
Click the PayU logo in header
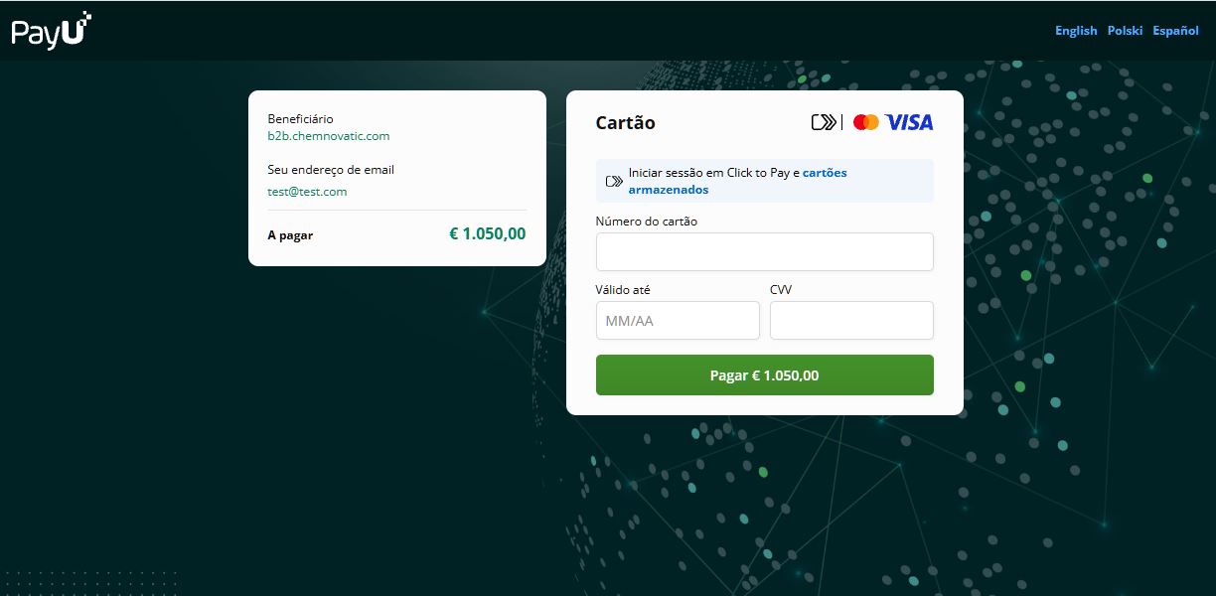point(52,29)
